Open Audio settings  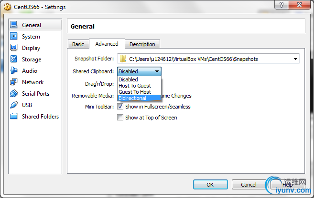[x=35, y=70]
